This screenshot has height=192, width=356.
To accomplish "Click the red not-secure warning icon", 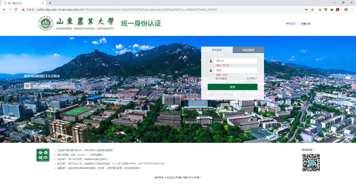I will 24,10.
